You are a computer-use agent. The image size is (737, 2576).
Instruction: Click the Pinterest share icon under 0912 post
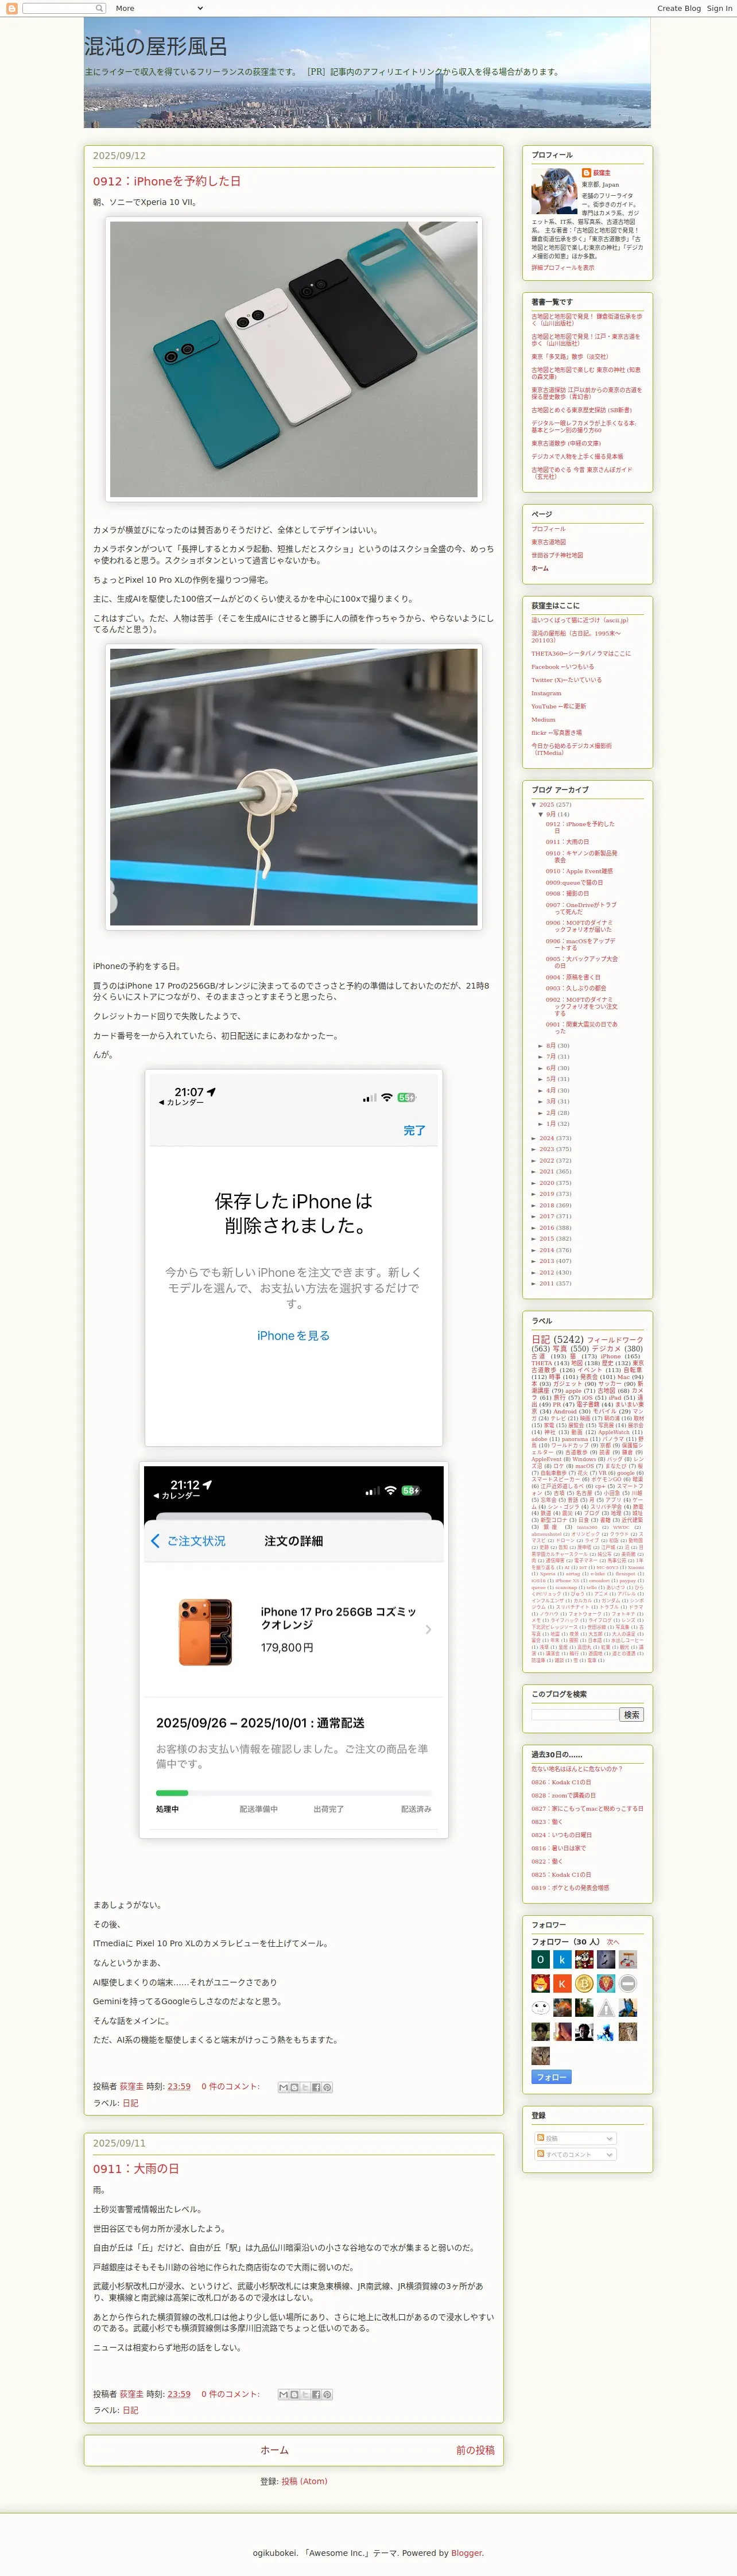click(327, 2087)
